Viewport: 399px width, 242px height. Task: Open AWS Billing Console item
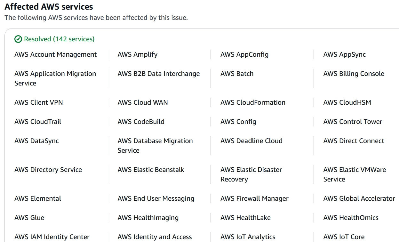pyautogui.click(x=354, y=74)
